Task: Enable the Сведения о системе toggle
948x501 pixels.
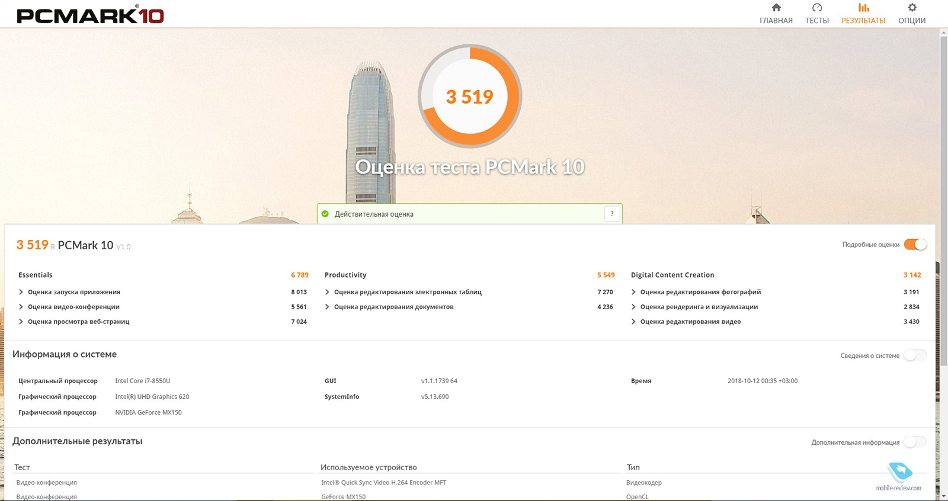Action: (x=915, y=355)
